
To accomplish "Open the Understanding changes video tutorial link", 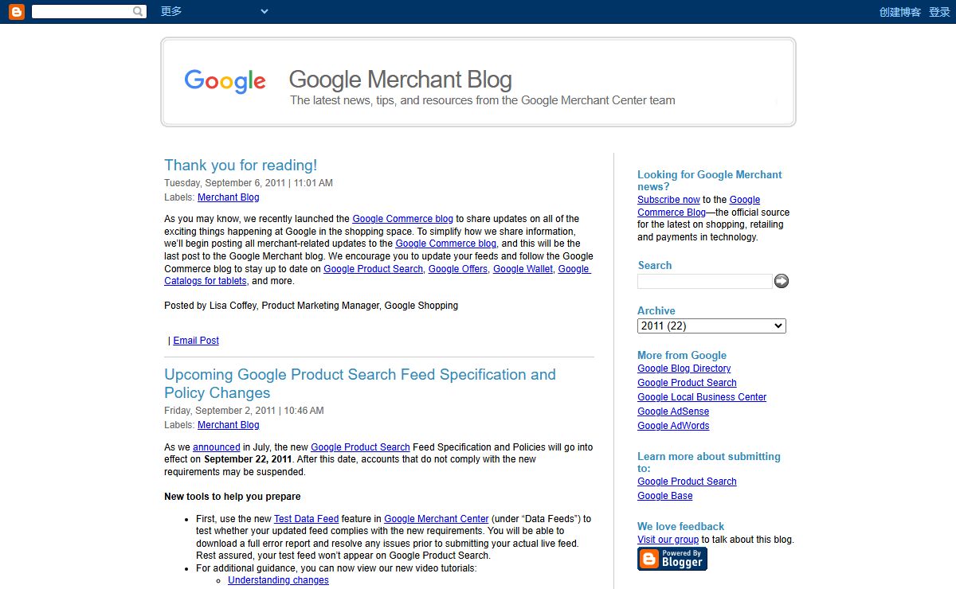I will pos(278,580).
